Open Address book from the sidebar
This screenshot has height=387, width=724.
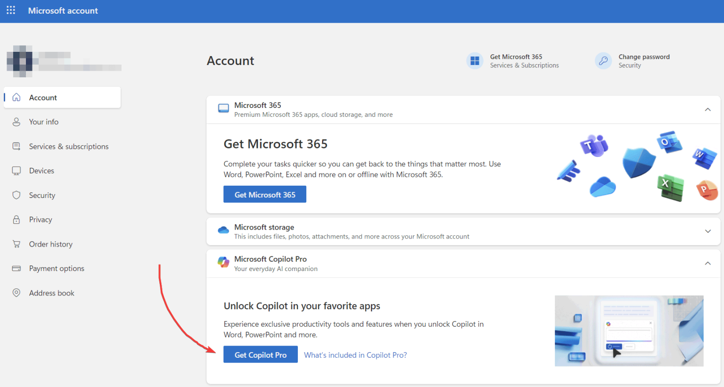click(52, 293)
